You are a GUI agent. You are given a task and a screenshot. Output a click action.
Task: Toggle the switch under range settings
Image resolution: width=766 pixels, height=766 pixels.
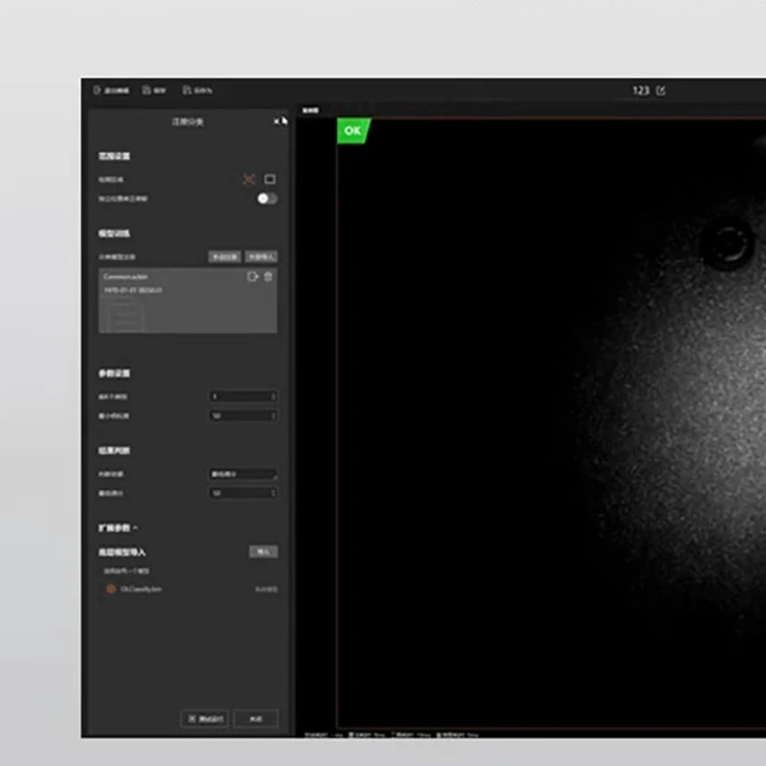point(267,198)
